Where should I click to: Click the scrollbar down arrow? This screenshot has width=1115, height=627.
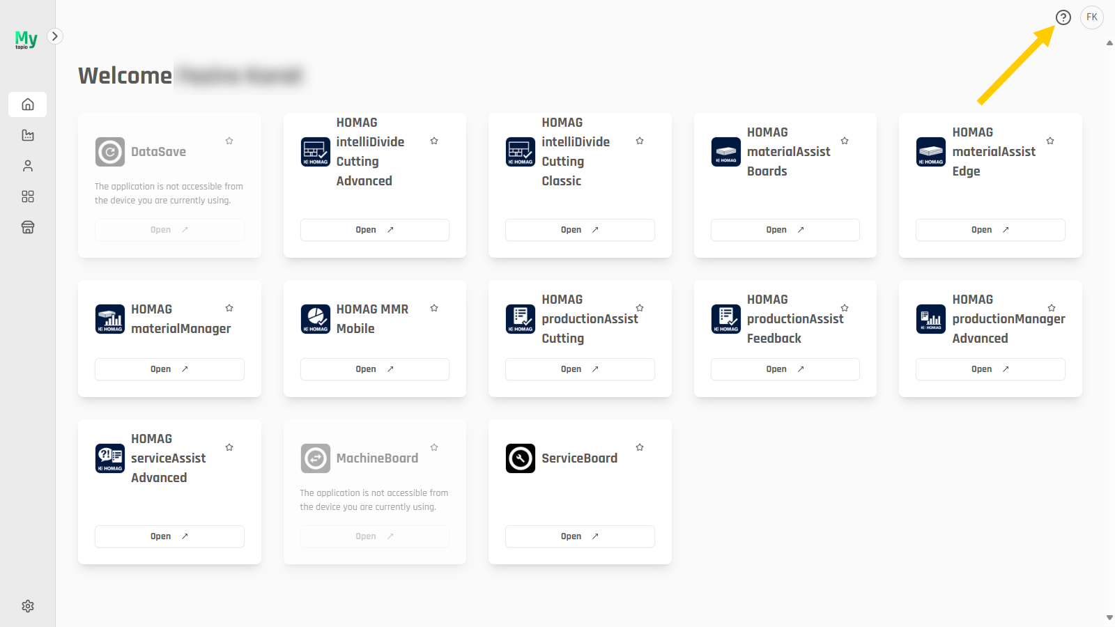(x=1109, y=617)
